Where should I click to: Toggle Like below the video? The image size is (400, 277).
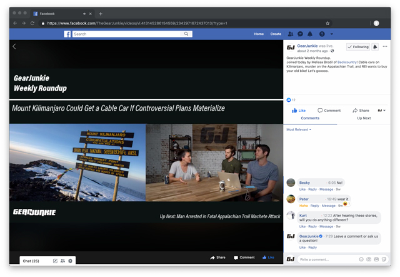point(268,258)
